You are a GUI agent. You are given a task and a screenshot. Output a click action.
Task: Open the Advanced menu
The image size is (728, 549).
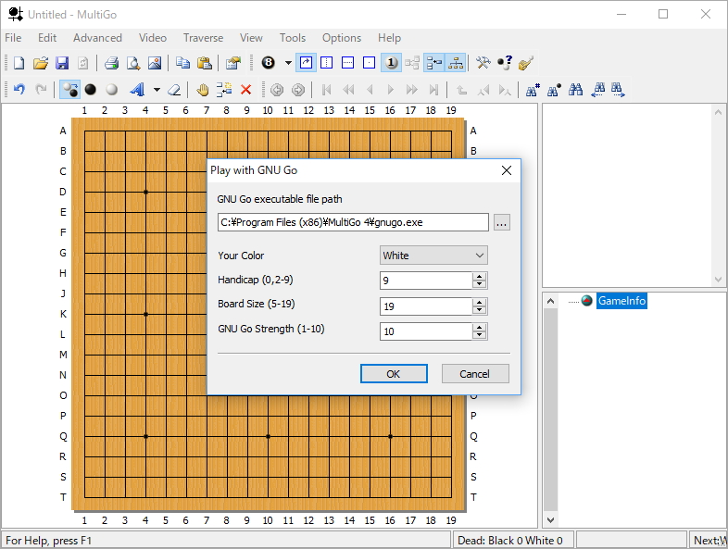(x=97, y=38)
